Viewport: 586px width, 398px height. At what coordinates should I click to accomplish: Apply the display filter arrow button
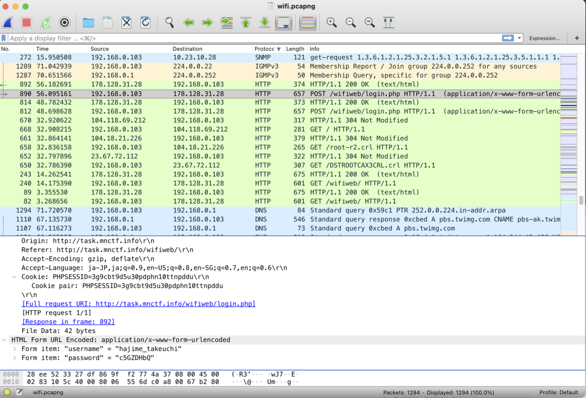tap(508, 38)
